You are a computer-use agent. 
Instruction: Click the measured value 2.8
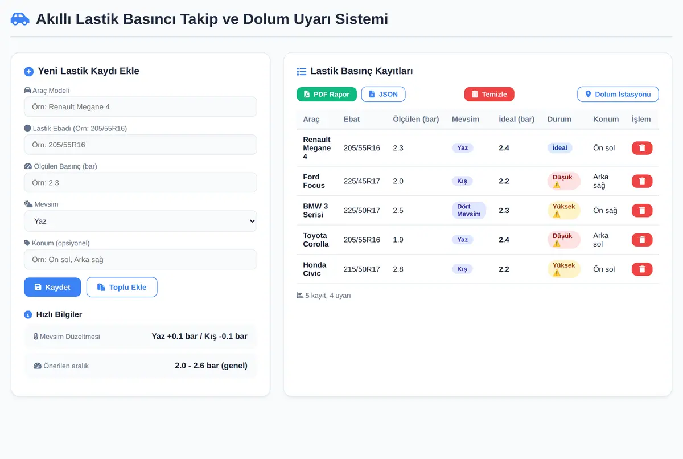(398, 269)
